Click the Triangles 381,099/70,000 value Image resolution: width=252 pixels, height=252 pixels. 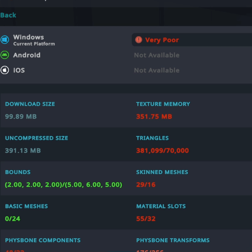162,150
